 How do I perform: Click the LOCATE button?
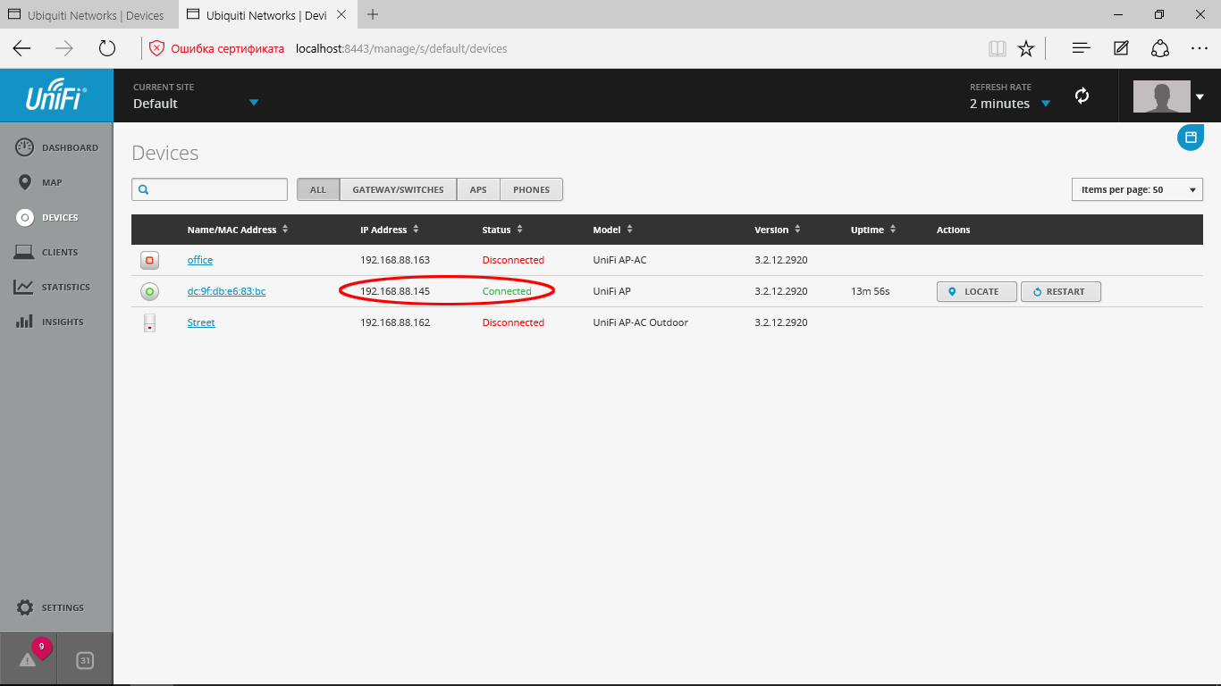click(977, 291)
